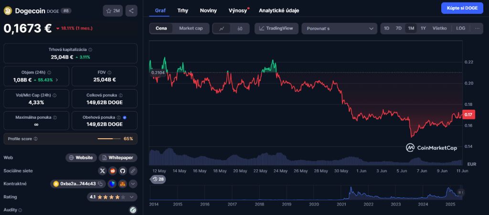Switch chart to candlestick view icon
Viewport: 489px width, 215px height.
click(x=240, y=29)
